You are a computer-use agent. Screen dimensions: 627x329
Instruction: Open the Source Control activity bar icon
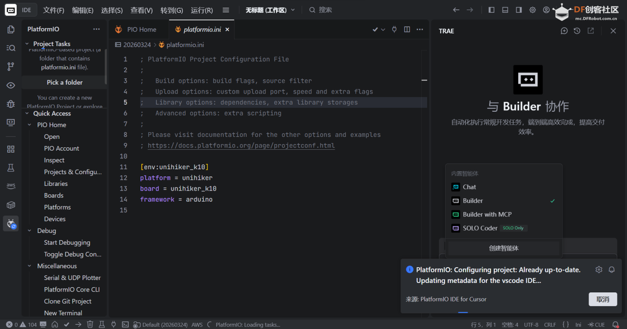tap(11, 66)
